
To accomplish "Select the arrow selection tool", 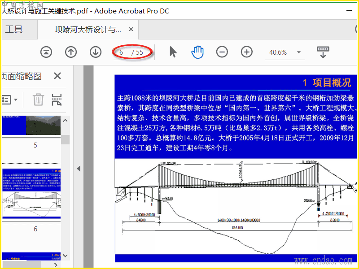I will click(173, 52).
